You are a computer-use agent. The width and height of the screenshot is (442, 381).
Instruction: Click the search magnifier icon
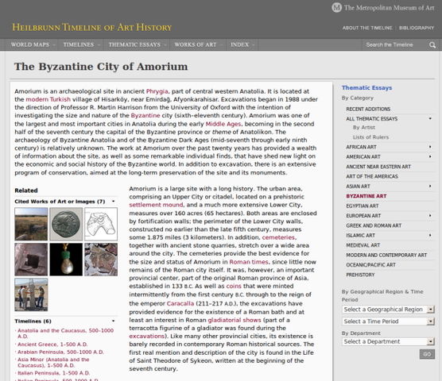(x=432, y=45)
